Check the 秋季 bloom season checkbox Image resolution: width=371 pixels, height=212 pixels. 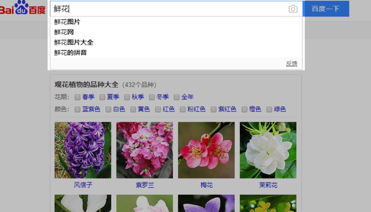pos(127,97)
